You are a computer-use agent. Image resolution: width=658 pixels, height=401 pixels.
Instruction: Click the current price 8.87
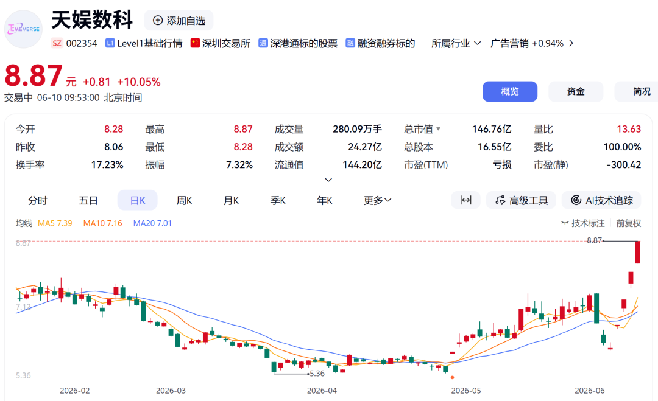pyautogui.click(x=34, y=75)
